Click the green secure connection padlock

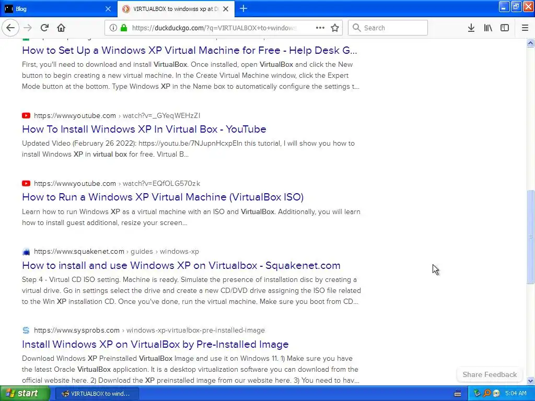click(x=124, y=28)
